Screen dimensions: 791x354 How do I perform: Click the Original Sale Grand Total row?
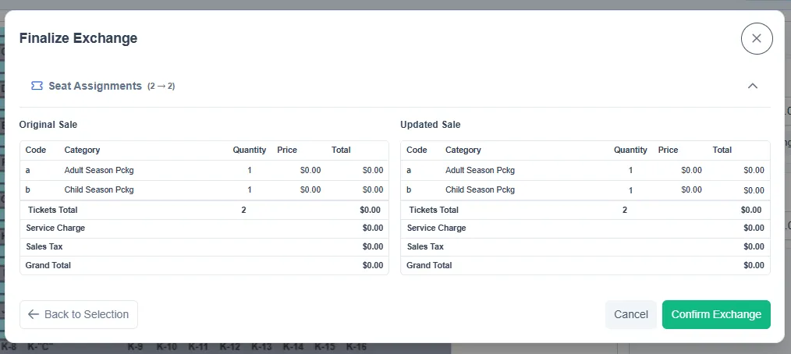click(x=204, y=265)
